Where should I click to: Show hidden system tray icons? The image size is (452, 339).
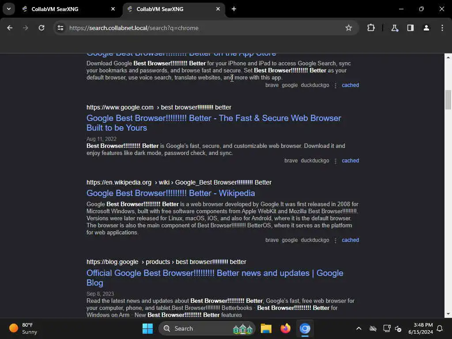359,328
